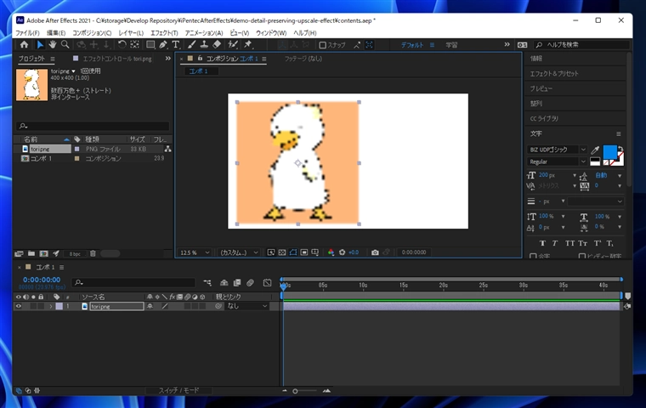This screenshot has width=646, height=408.
Task: Select the Brush tool
Action: point(191,44)
